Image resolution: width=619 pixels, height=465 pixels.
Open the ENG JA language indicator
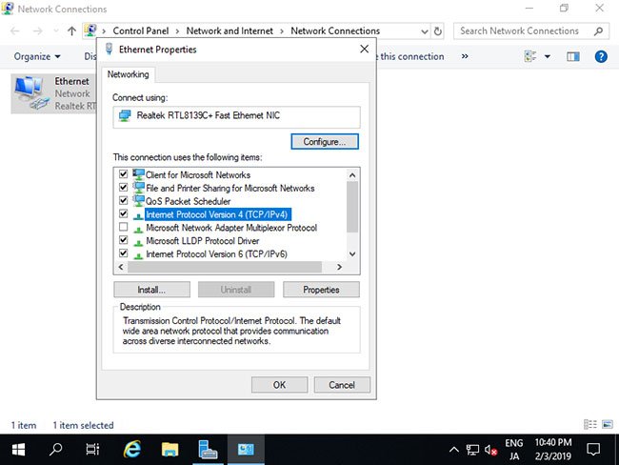point(513,450)
